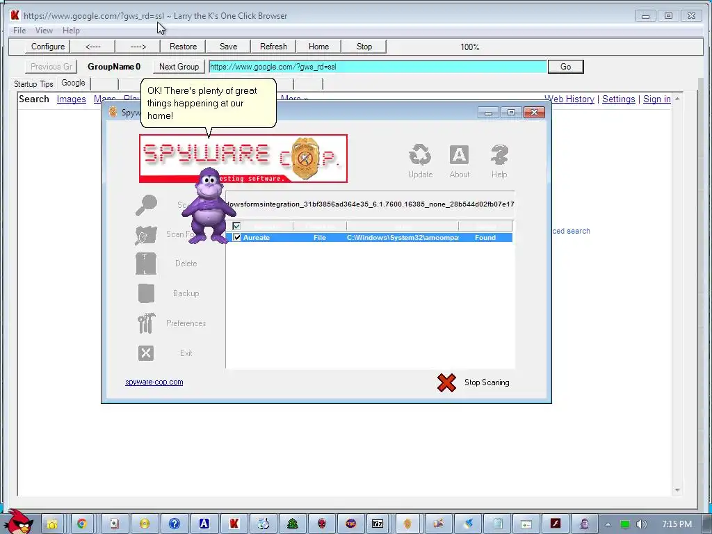Click the Delete trash icon

click(x=146, y=264)
